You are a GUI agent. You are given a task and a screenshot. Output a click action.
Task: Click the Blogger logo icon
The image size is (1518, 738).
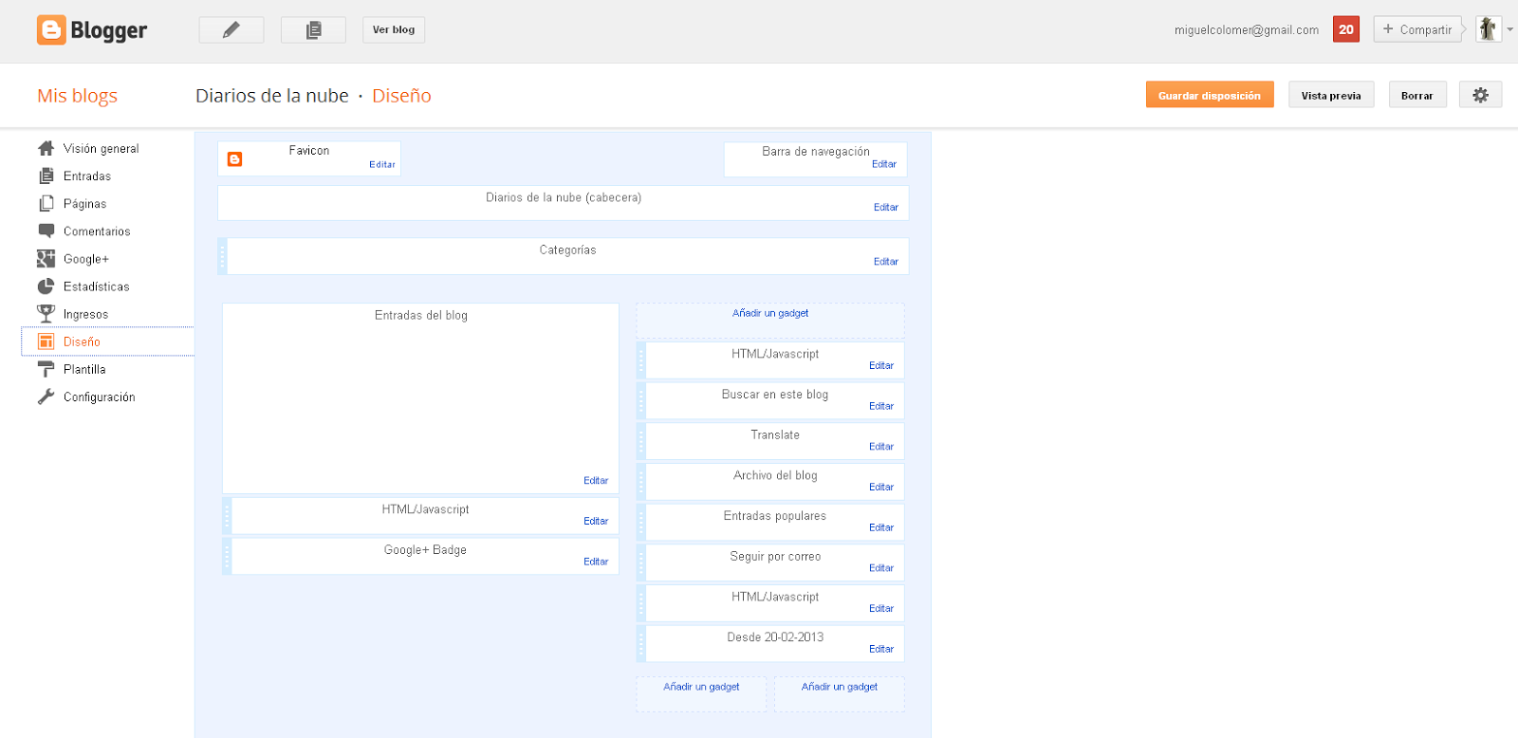pyautogui.click(x=51, y=30)
